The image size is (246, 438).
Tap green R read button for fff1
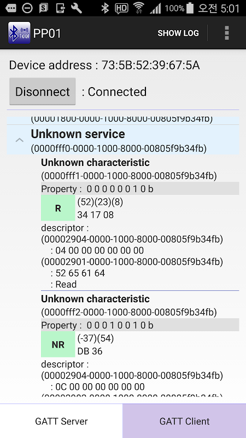[x=58, y=208]
